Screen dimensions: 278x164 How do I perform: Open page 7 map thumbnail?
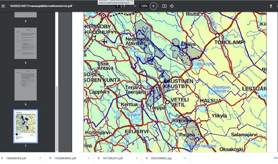pos(25,126)
